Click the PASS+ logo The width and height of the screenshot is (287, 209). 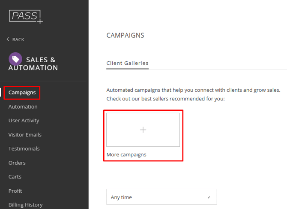[x=26, y=16]
